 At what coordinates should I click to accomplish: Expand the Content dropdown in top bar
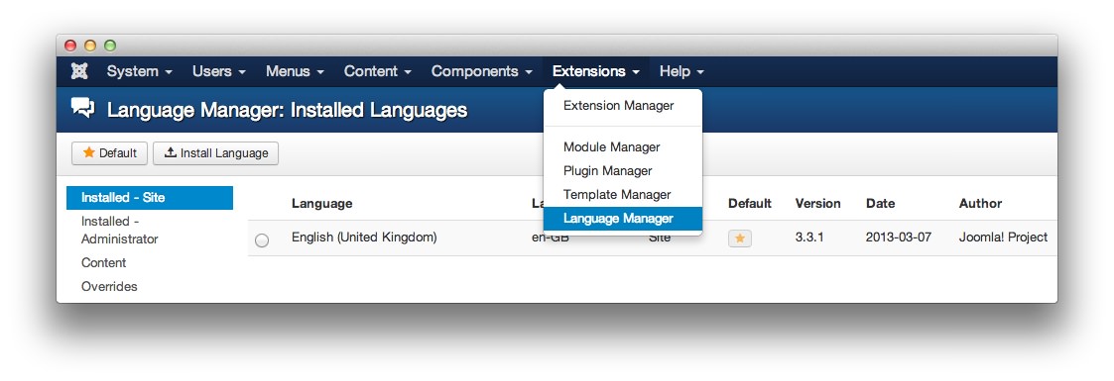(377, 71)
